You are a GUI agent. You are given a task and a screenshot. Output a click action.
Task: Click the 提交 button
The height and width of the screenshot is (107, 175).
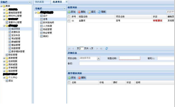pos(92,12)
